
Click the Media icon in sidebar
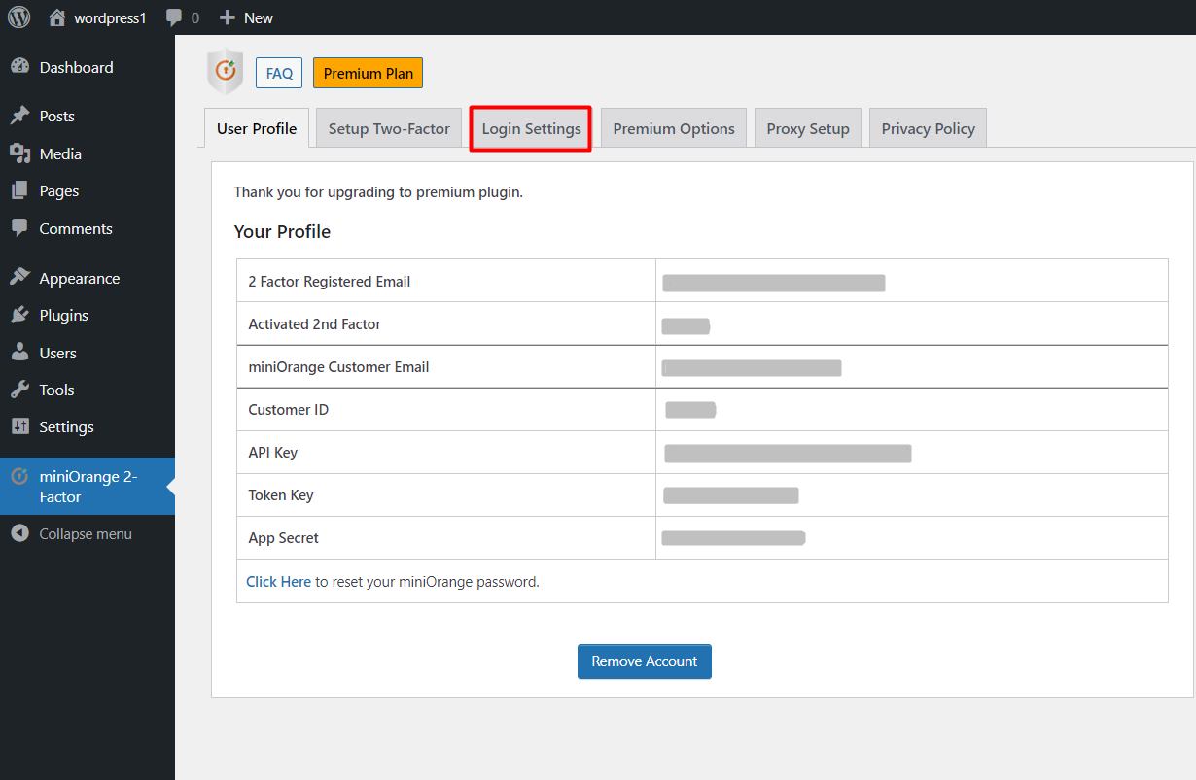click(19, 153)
